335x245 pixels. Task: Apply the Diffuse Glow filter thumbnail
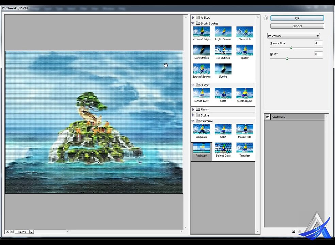(x=202, y=93)
